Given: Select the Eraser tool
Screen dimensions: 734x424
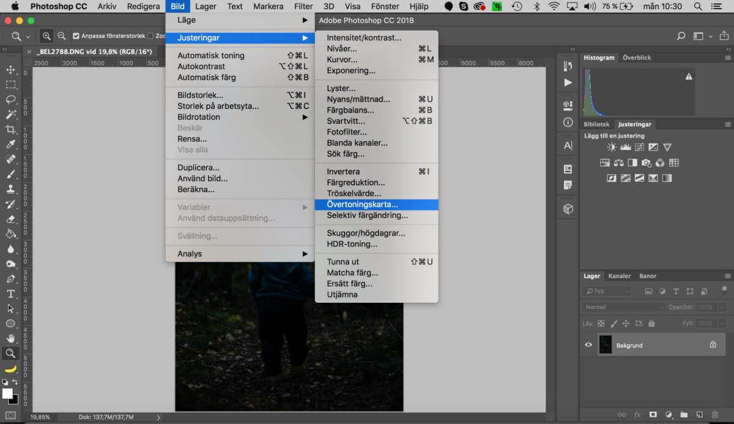Looking at the screenshot, I should click(x=11, y=219).
